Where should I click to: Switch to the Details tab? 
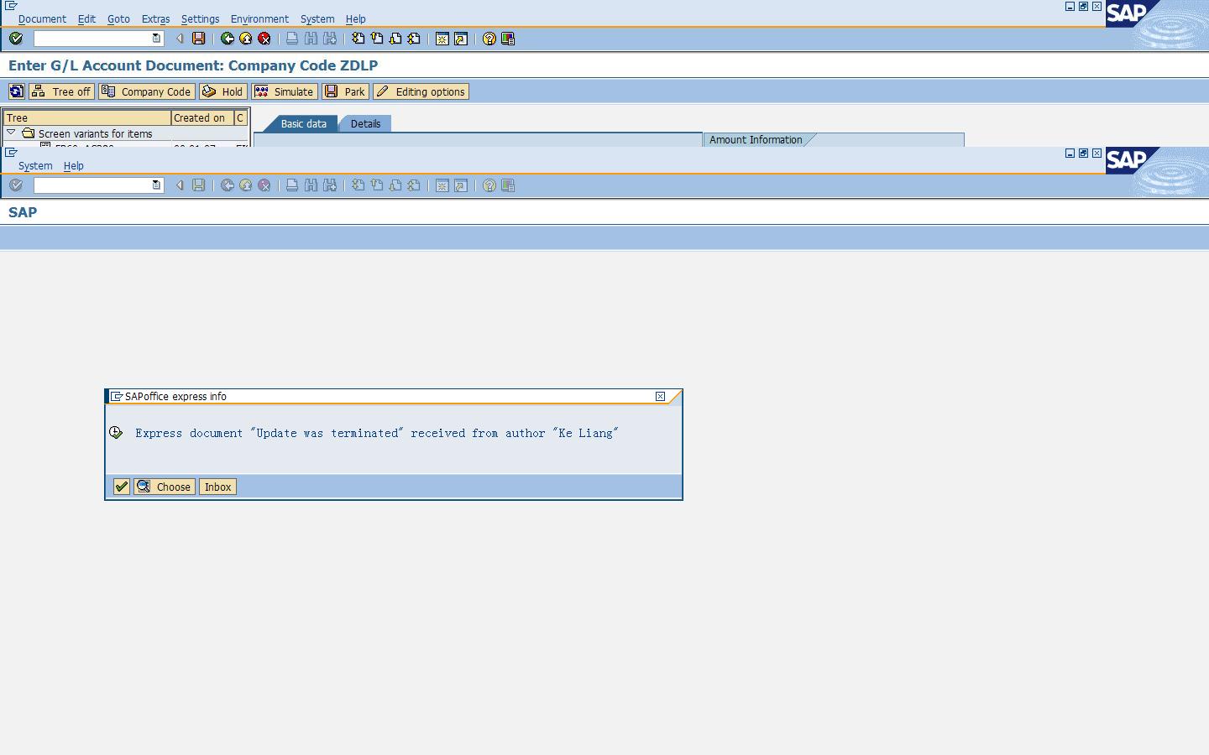pos(365,123)
